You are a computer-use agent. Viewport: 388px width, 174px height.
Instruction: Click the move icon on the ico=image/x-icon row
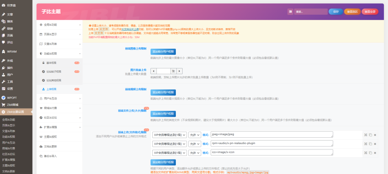[x=366, y=153]
